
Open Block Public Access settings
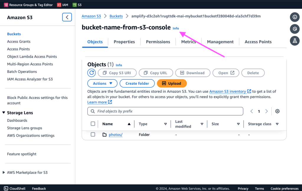pos(37,100)
